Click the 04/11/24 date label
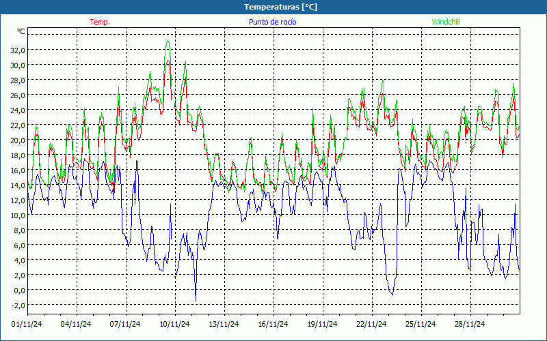The height and width of the screenshot is (341, 547). pos(76,325)
